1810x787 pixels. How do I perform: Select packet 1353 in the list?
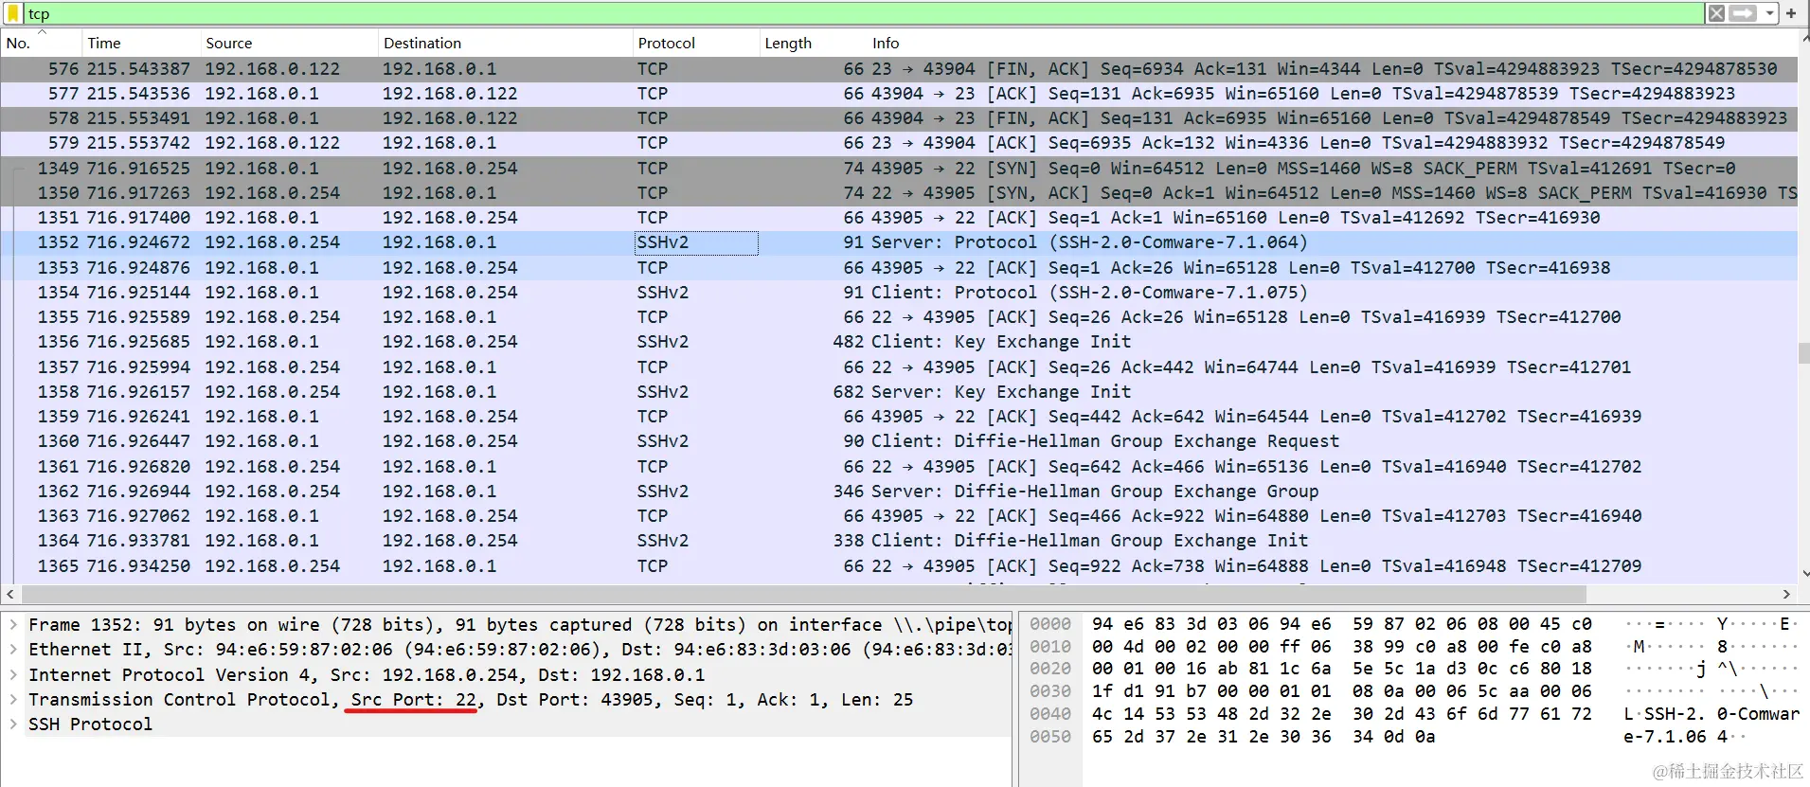point(899,268)
